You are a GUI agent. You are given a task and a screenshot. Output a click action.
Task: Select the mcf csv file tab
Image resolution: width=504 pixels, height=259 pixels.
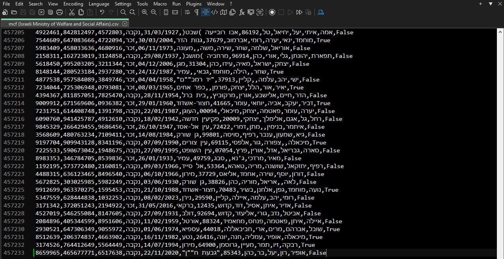(63, 24)
